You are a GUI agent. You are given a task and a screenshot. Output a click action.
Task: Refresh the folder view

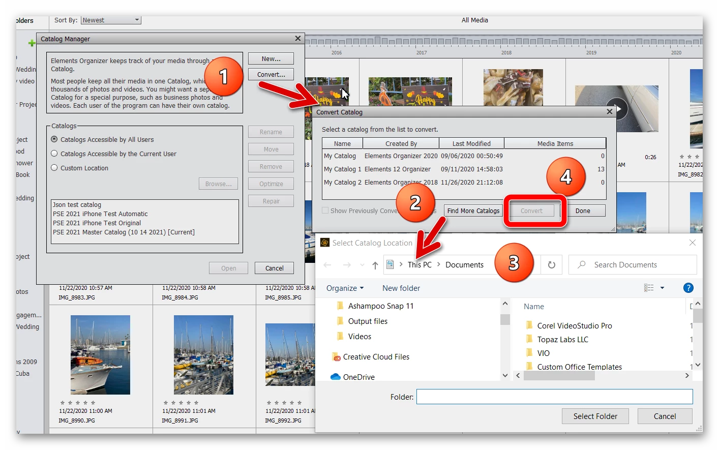coord(551,265)
